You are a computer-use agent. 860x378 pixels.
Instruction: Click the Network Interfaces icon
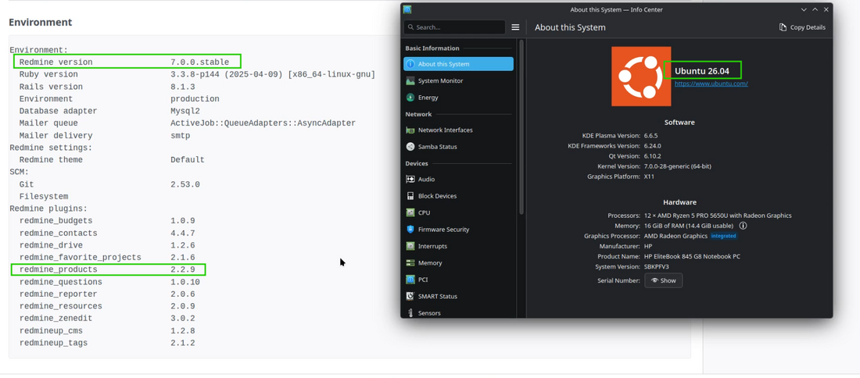(x=410, y=130)
